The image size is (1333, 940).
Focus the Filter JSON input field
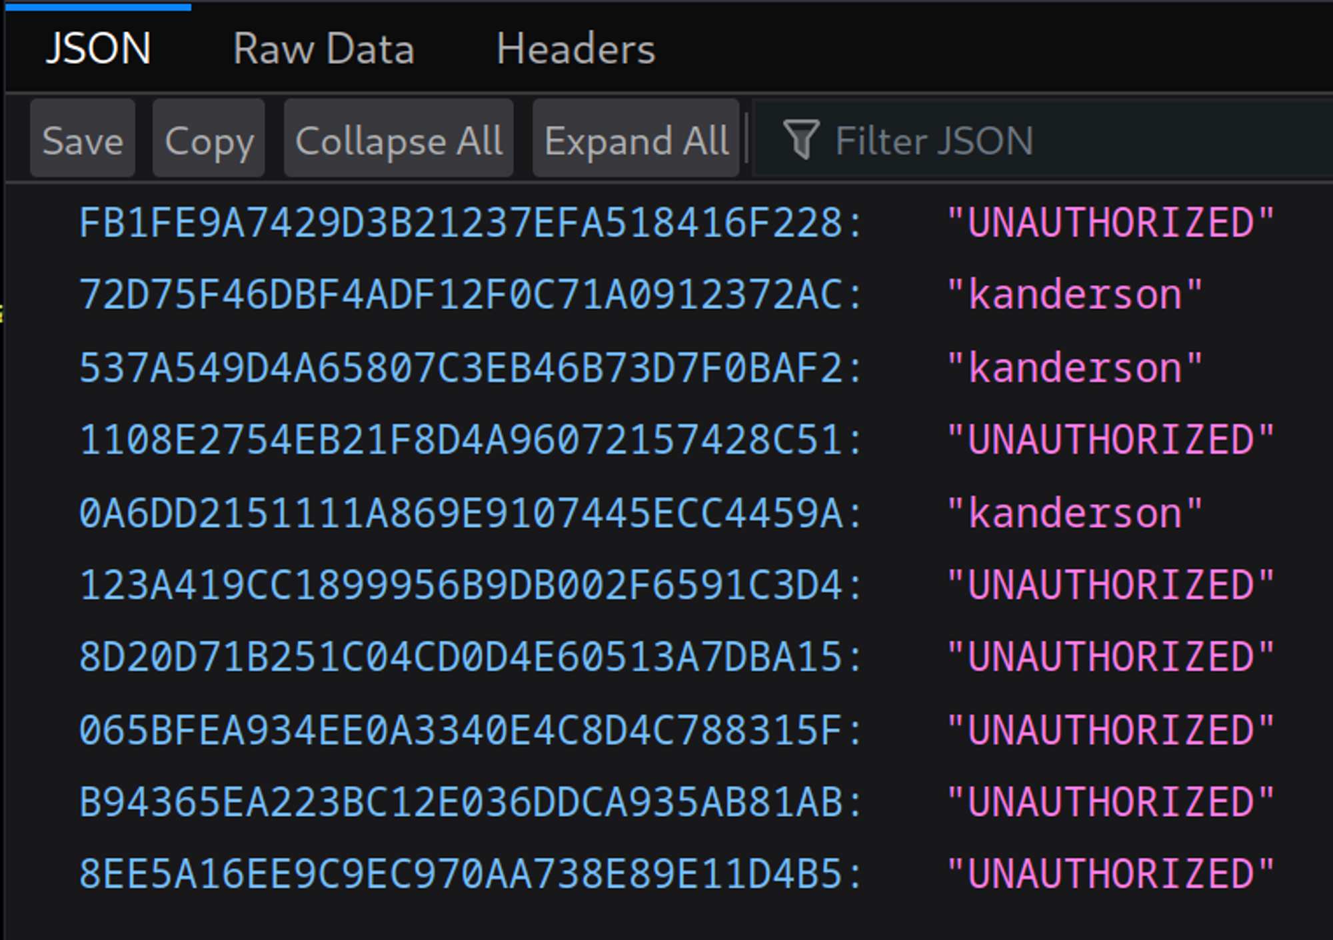(x=1066, y=141)
